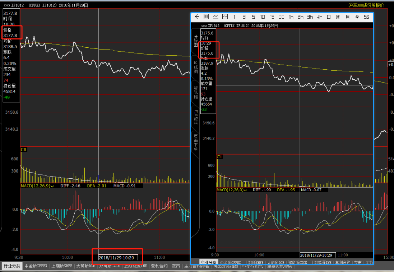Click the link icon beside IF1812 in right panel

204,26
